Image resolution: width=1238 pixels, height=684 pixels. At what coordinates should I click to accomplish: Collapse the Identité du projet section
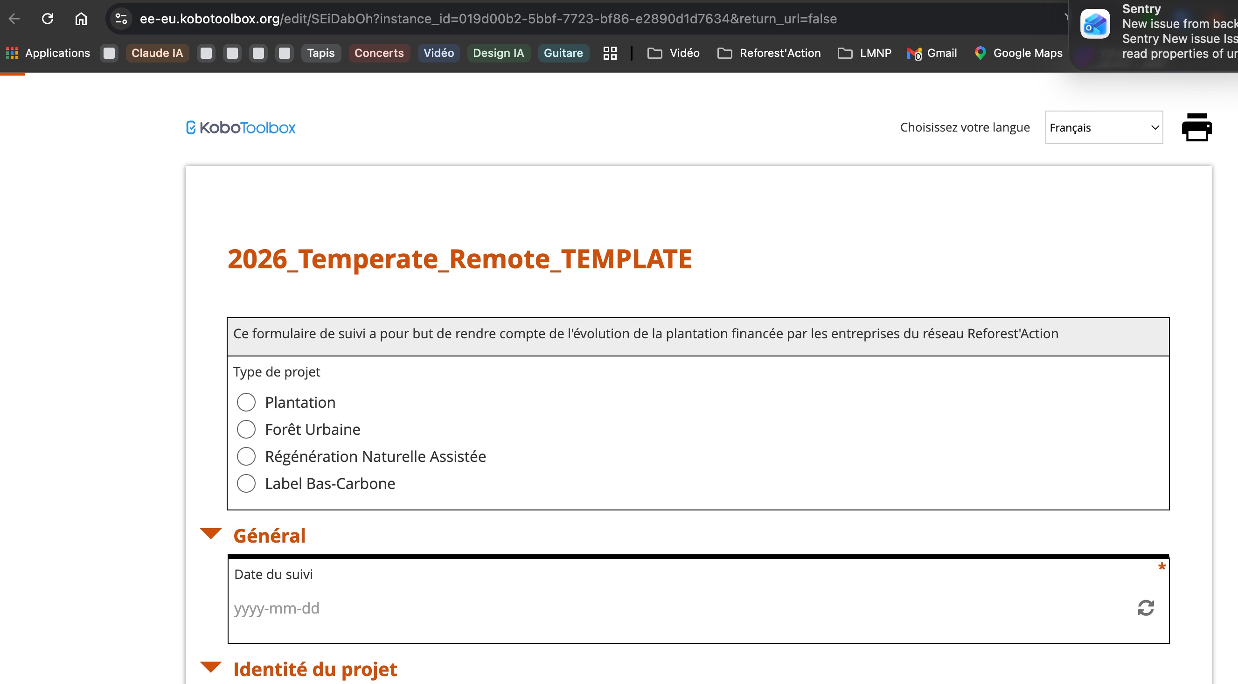pyautogui.click(x=210, y=667)
